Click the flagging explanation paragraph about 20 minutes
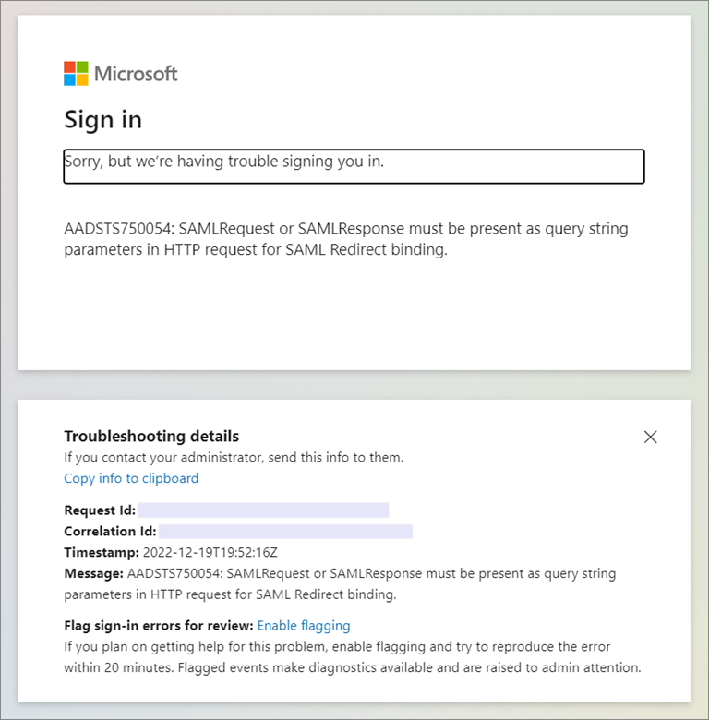This screenshot has width=709, height=720. 353,657
